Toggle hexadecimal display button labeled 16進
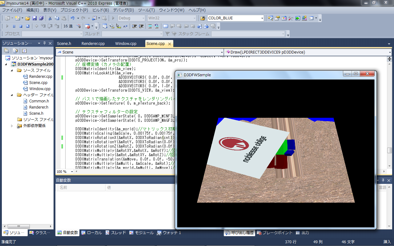The width and height of the screenshot is (394, 246). pyautogui.click(x=68, y=26)
